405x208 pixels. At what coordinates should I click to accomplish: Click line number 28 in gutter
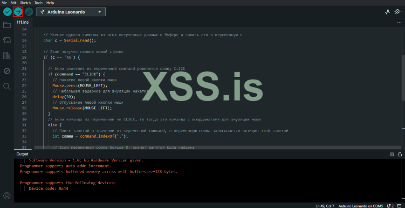pyautogui.click(x=24, y=108)
